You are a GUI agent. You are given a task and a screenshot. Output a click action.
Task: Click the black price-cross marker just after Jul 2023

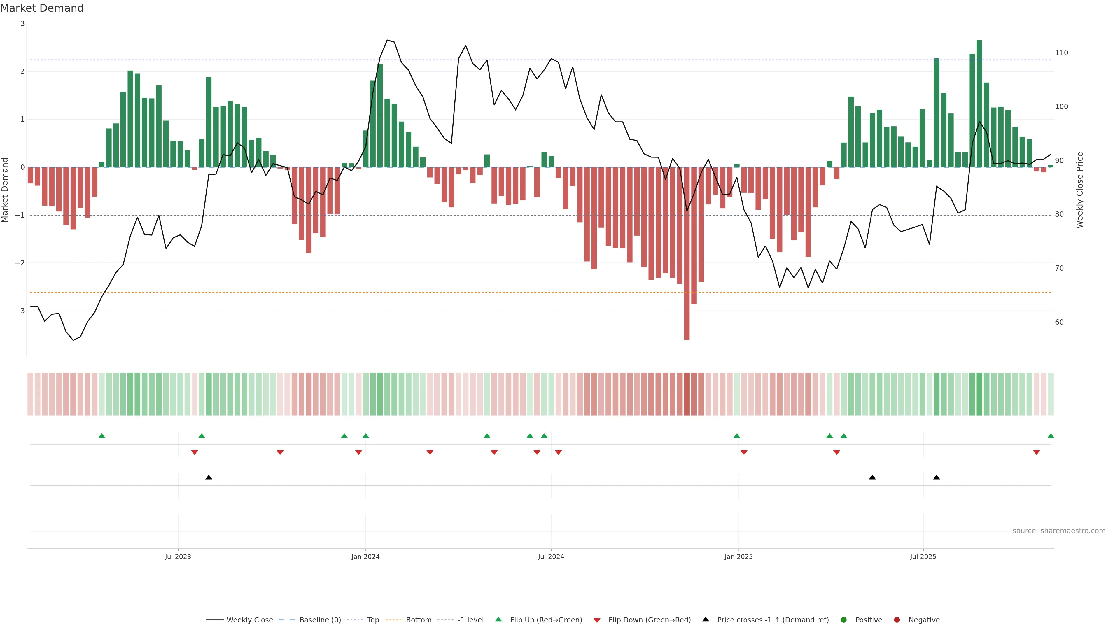coord(209,477)
